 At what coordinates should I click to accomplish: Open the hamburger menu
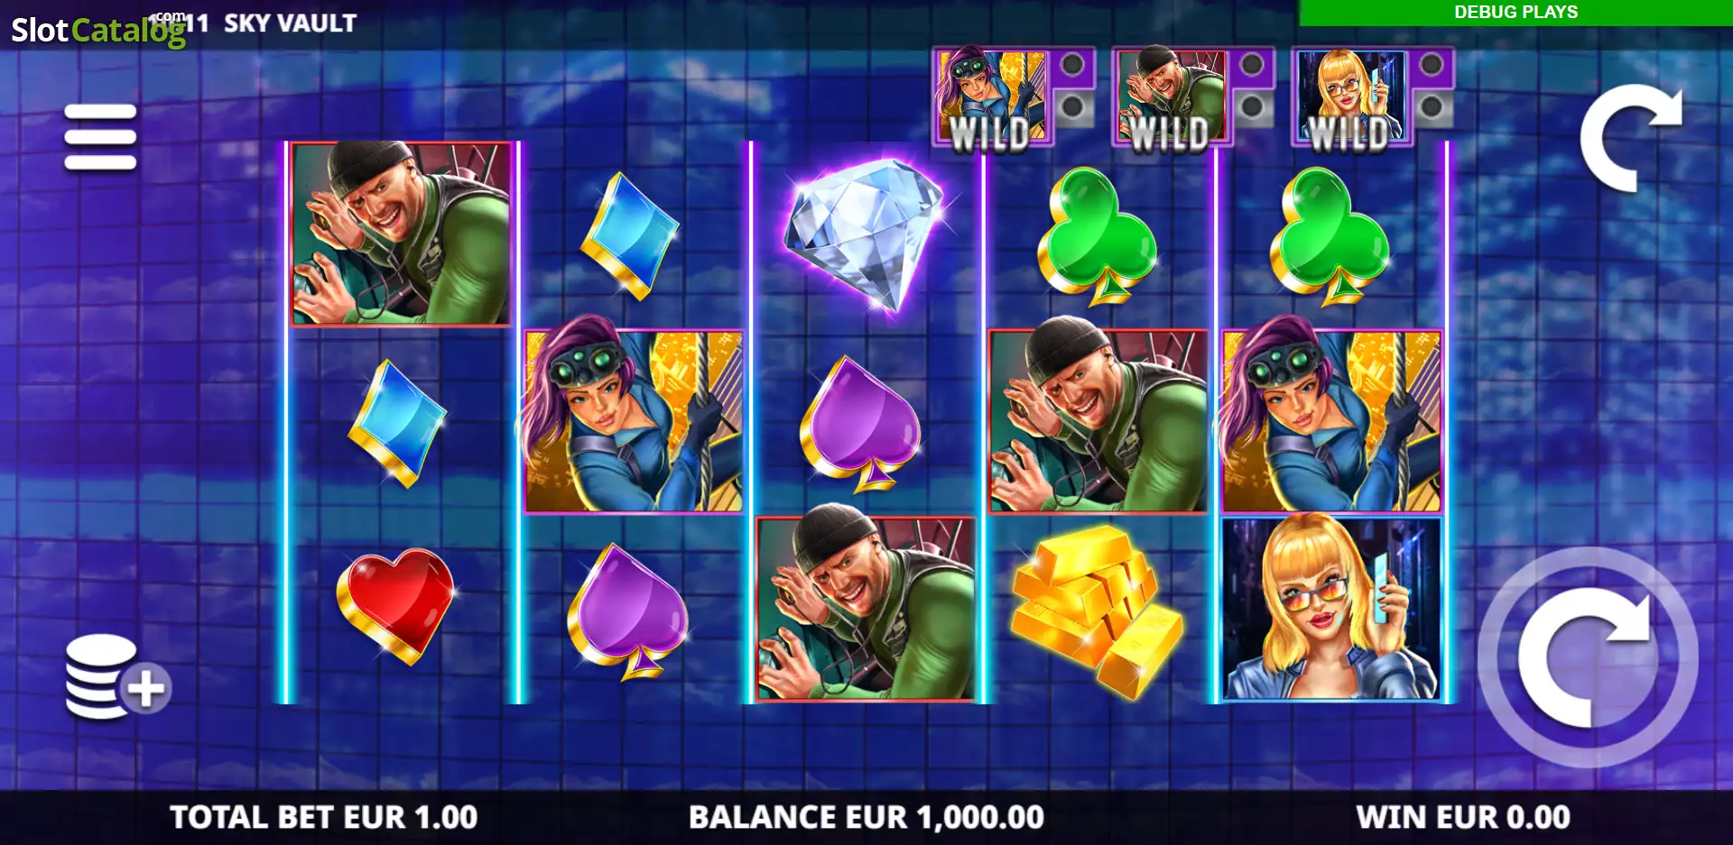coord(100,137)
